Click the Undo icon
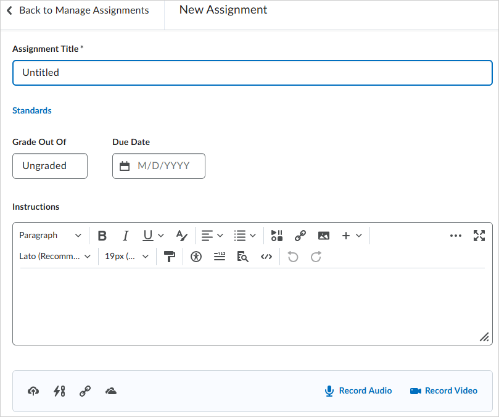Viewport: 499px width, 417px height. click(293, 257)
